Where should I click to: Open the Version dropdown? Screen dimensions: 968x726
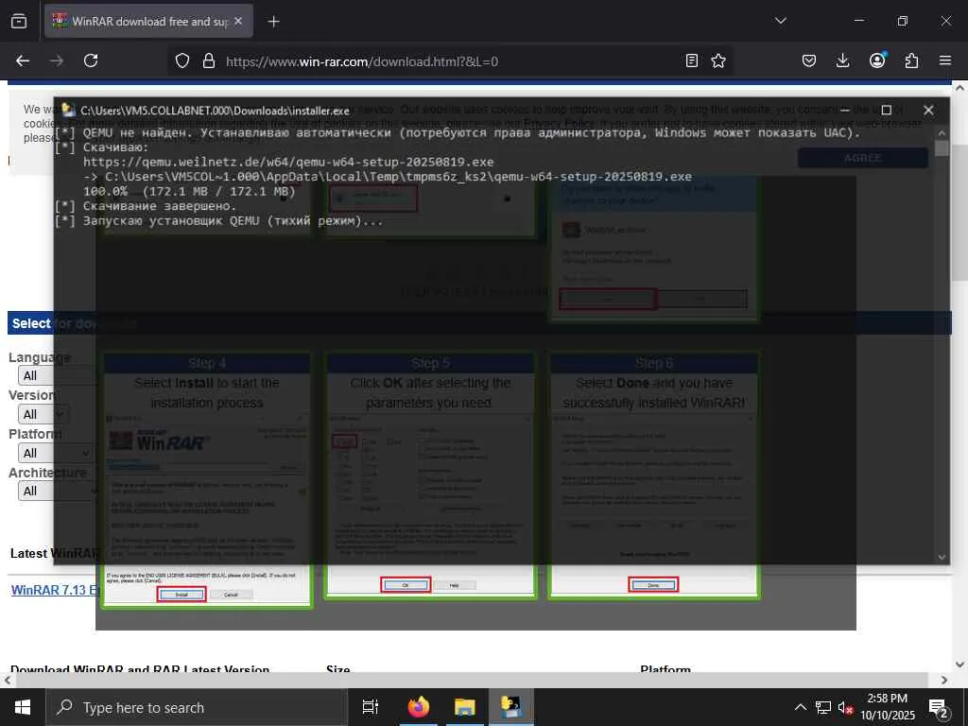click(x=43, y=414)
